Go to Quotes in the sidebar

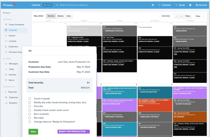12,36
